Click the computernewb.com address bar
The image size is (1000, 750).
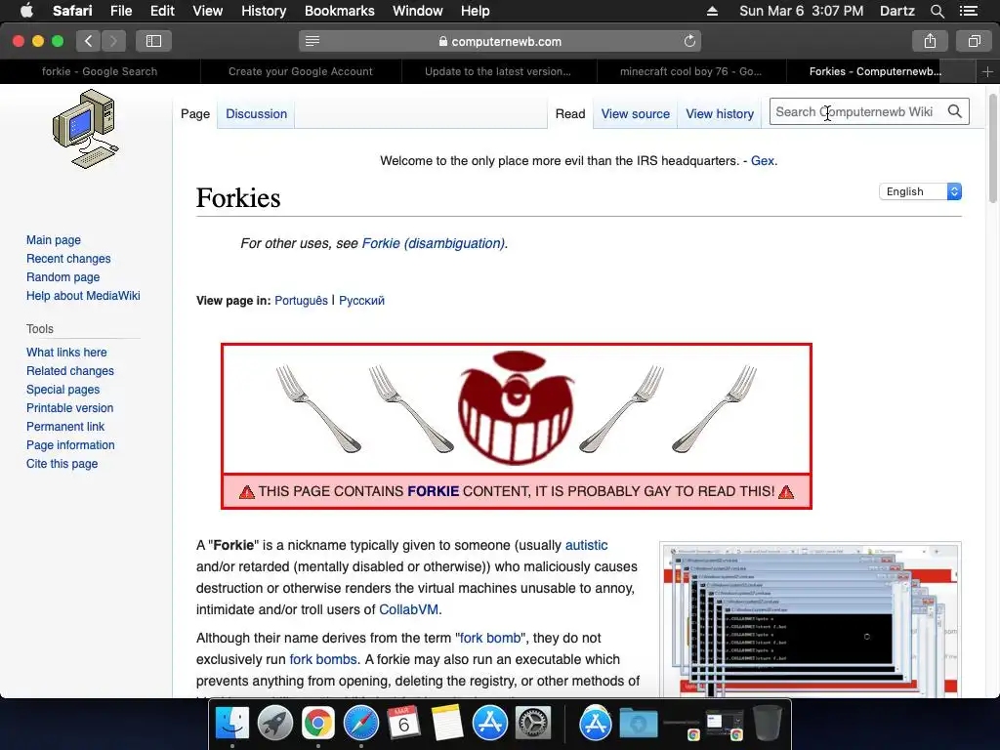(x=500, y=41)
